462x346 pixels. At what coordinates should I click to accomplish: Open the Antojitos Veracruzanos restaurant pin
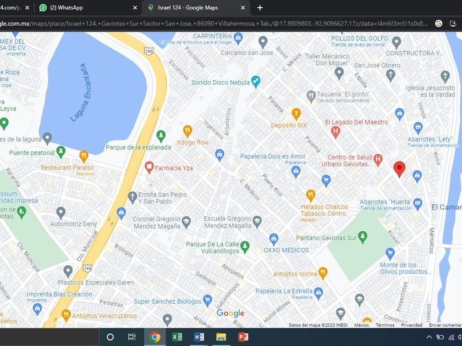point(66,315)
